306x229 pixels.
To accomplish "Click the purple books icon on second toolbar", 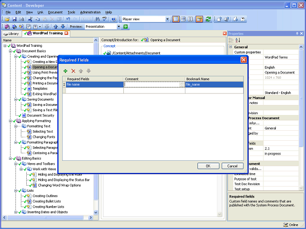I will click(7, 27).
